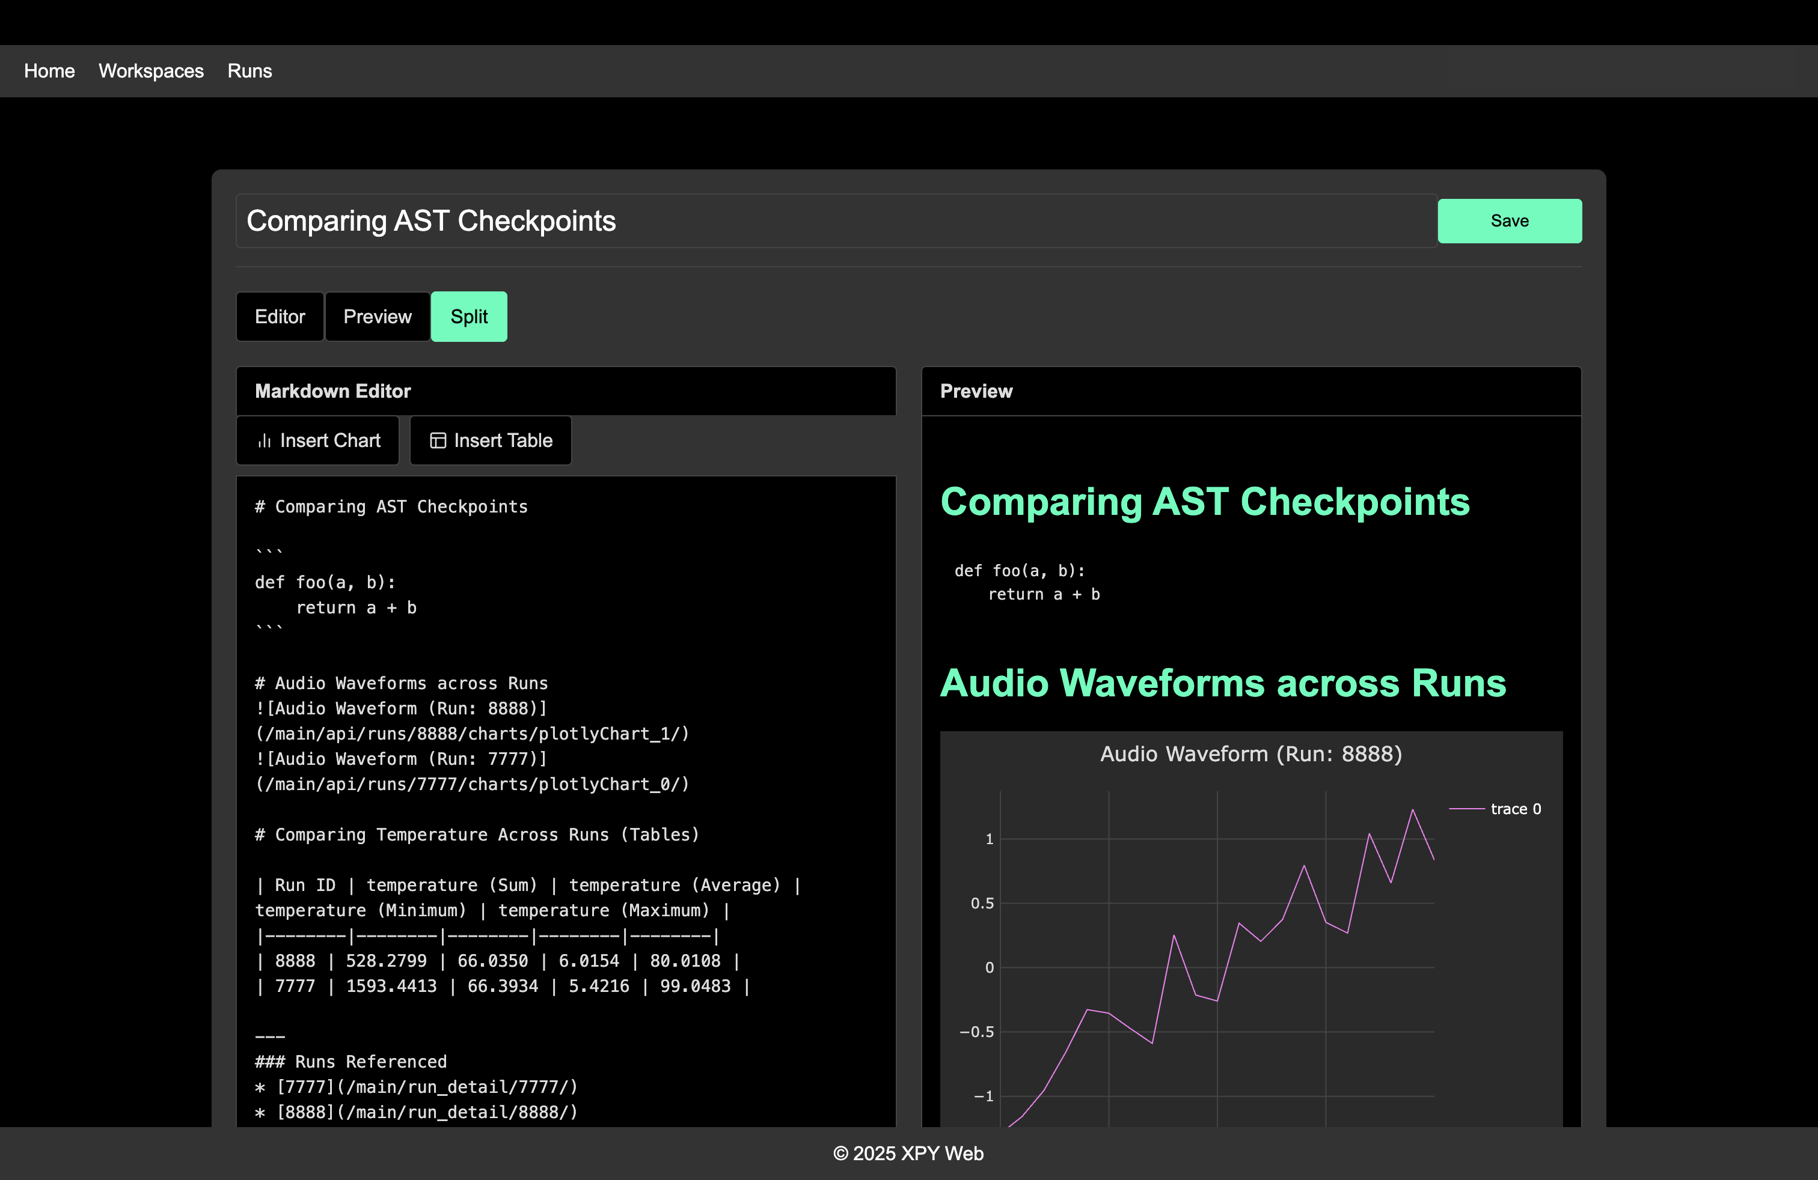
Task: Click the Audio Waveforms across Runs preview heading
Action: coord(1223,683)
